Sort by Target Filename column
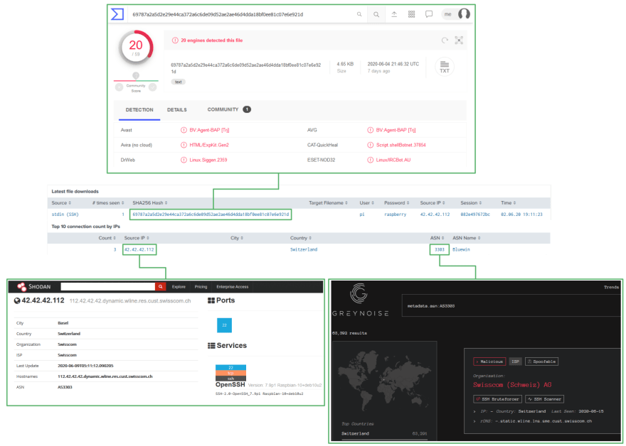This screenshot has width=626, height=446. tap(328, 203)
